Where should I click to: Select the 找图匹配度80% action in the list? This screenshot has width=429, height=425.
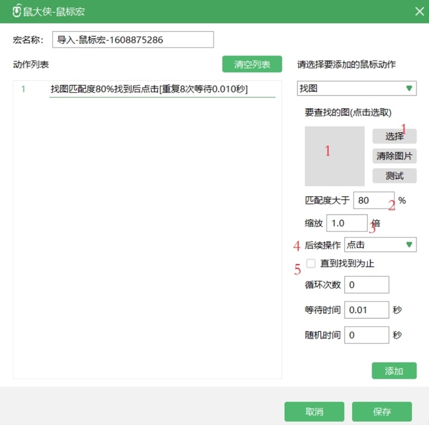tap(150, 89)
